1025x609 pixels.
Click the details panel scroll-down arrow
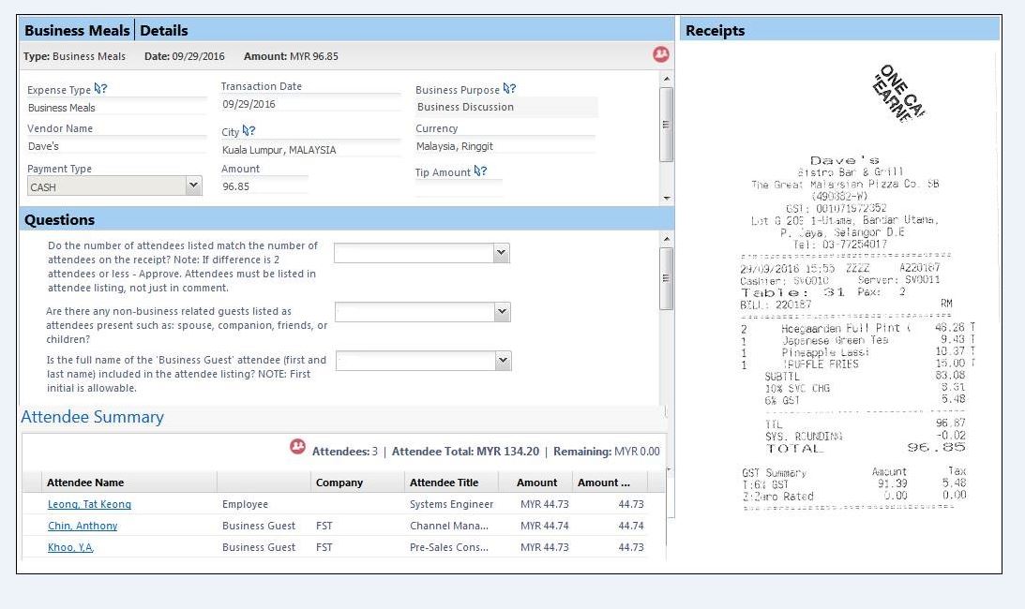667,198
